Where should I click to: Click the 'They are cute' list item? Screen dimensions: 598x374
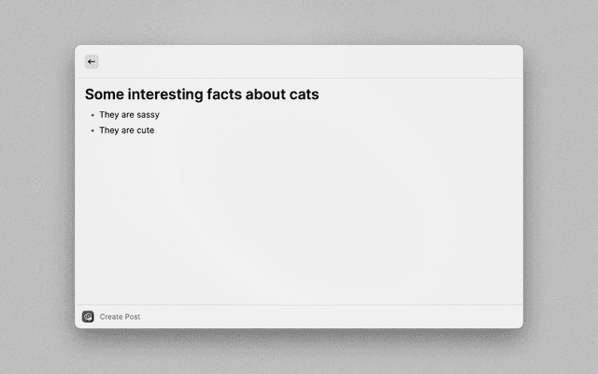[126, 130]
